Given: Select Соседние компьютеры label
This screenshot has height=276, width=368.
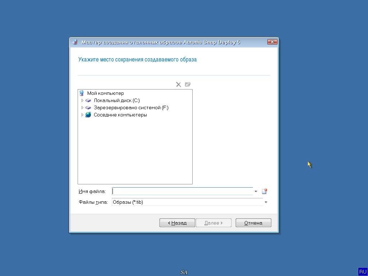Looking at the screenshot, I should click(120, 115).
